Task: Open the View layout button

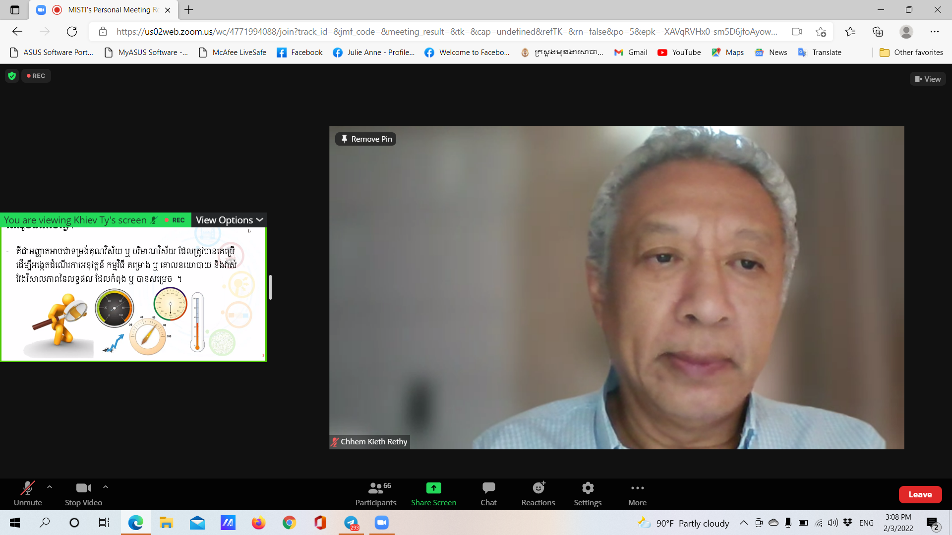Action: pyautogui.click(x=928, y=79)
